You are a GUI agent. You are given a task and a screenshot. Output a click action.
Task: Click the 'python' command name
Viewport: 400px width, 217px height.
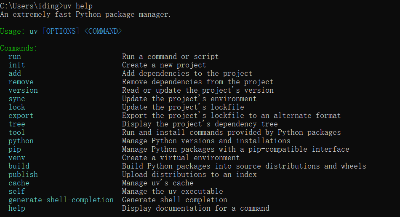tap(21, 141)
